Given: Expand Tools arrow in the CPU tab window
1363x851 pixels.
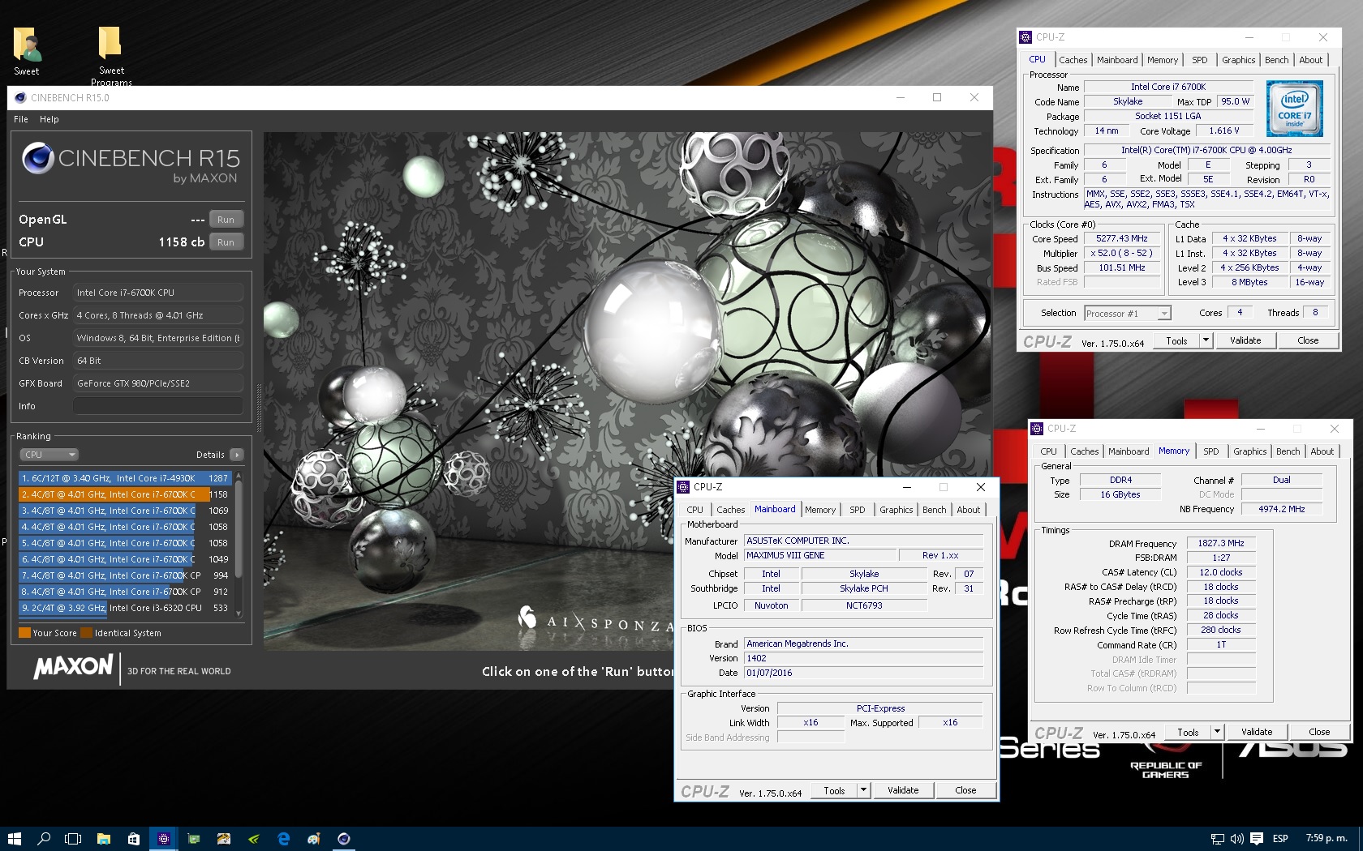Looking at the screenshot, I should 1206,340.
